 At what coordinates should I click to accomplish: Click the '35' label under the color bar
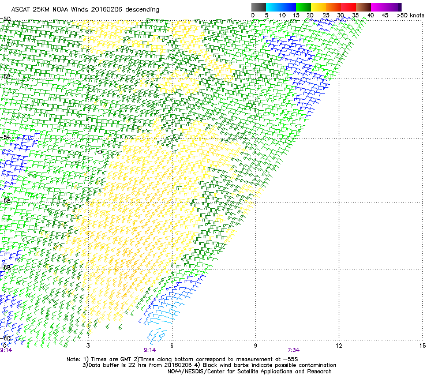(x=355, y=16)
